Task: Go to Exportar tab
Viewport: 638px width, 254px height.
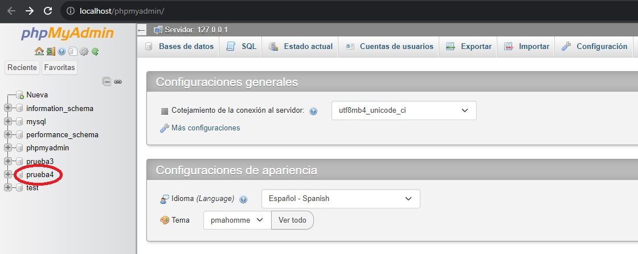Action: pos(468,46)
